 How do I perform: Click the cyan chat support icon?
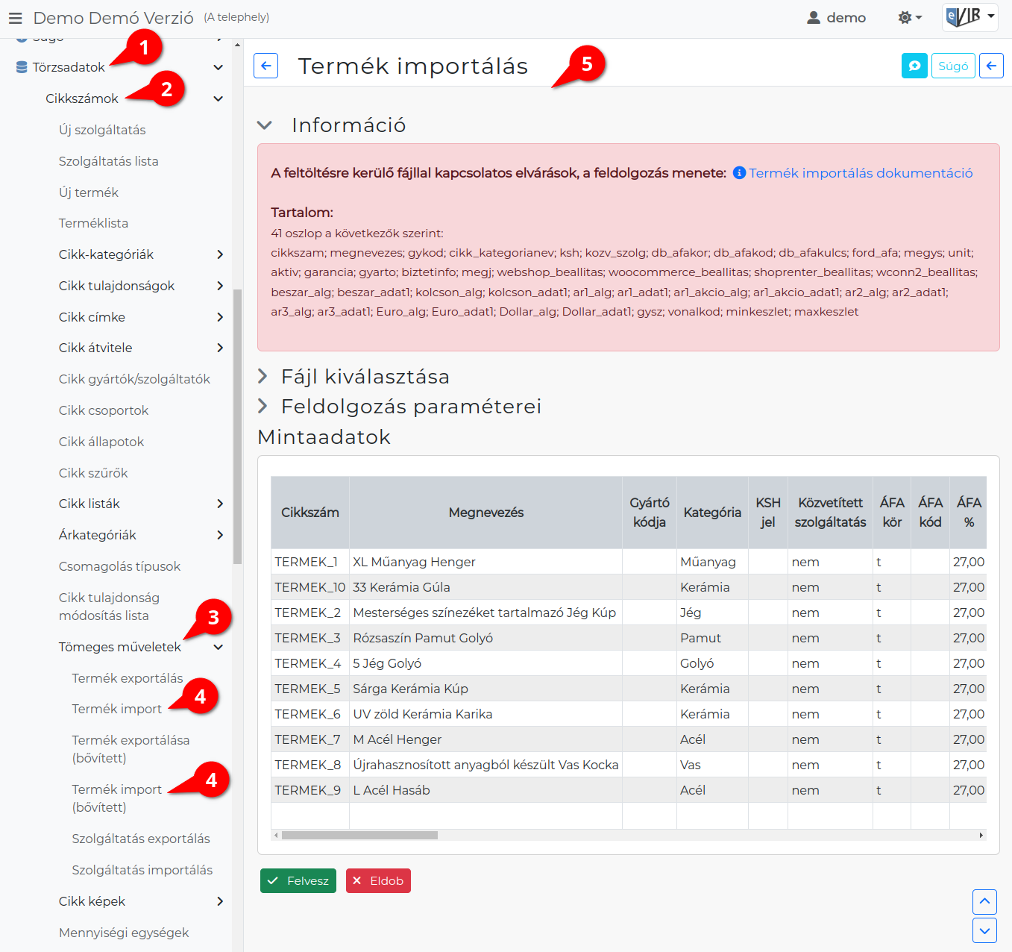pos(914,66)
